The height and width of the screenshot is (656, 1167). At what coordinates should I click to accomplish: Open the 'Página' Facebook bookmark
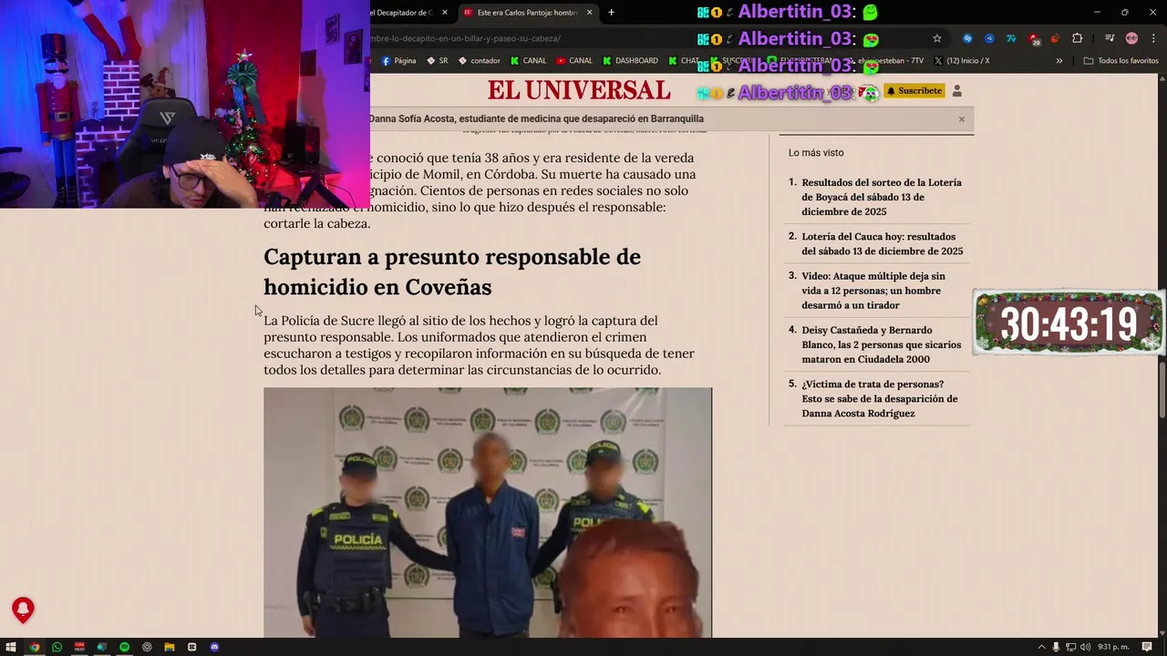click(399, 61)
